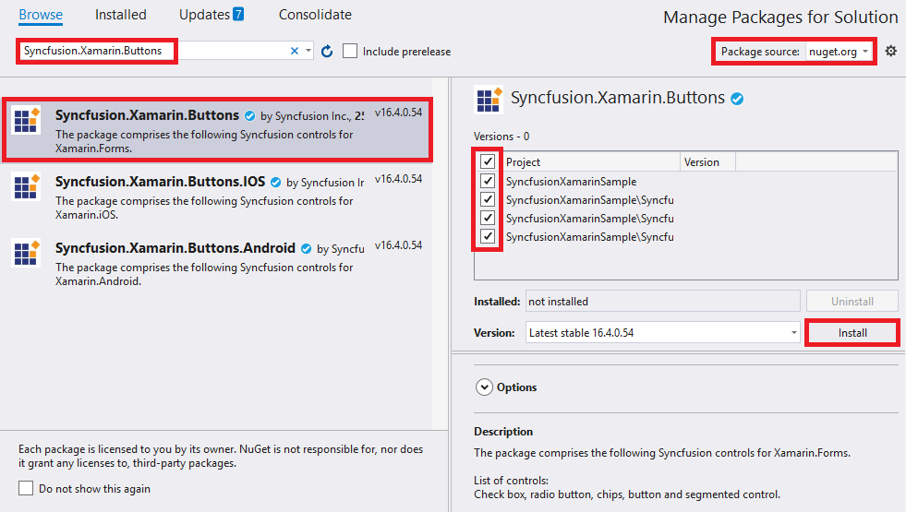906x512 pixels.
Task: Open the Consolidate tab
Action: (x=315, y=15)
